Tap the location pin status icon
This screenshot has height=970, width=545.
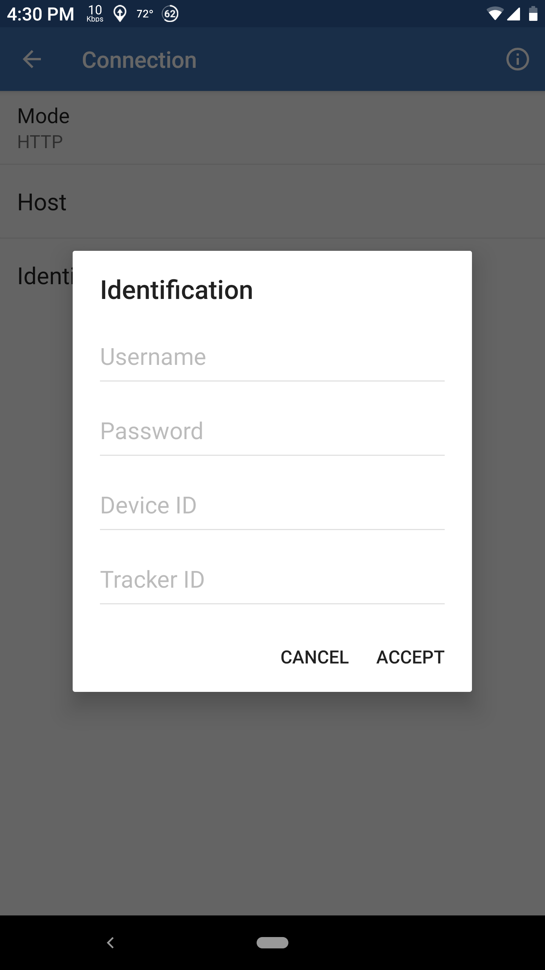point(120,14)
